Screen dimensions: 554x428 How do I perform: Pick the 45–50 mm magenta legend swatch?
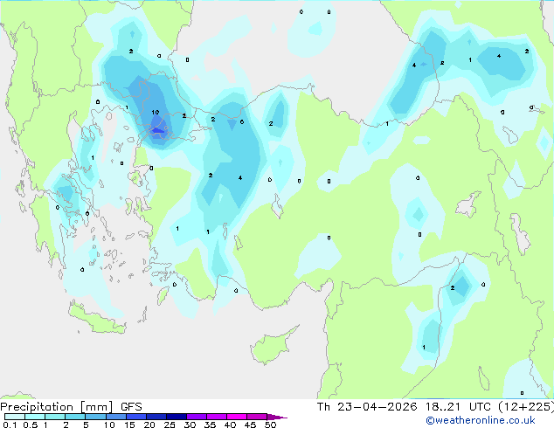coord(257,417)
